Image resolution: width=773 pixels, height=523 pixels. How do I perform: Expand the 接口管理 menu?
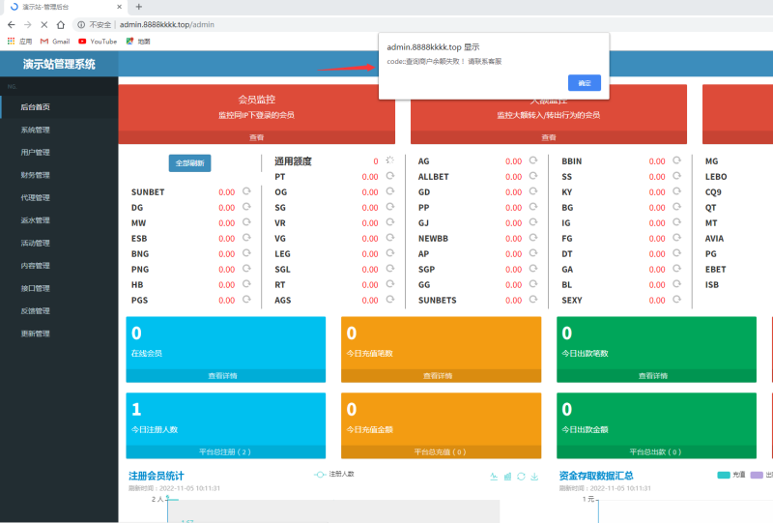click(59, 288)
